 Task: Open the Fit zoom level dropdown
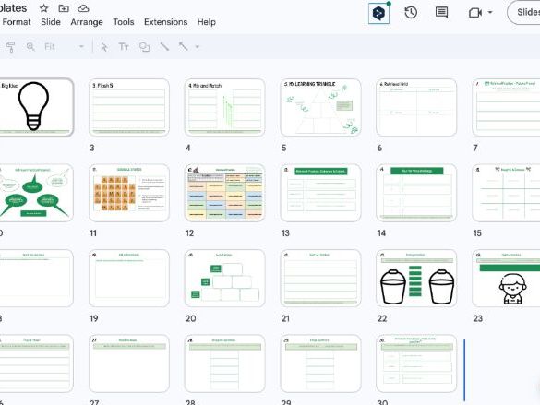[x=65, y=46]
